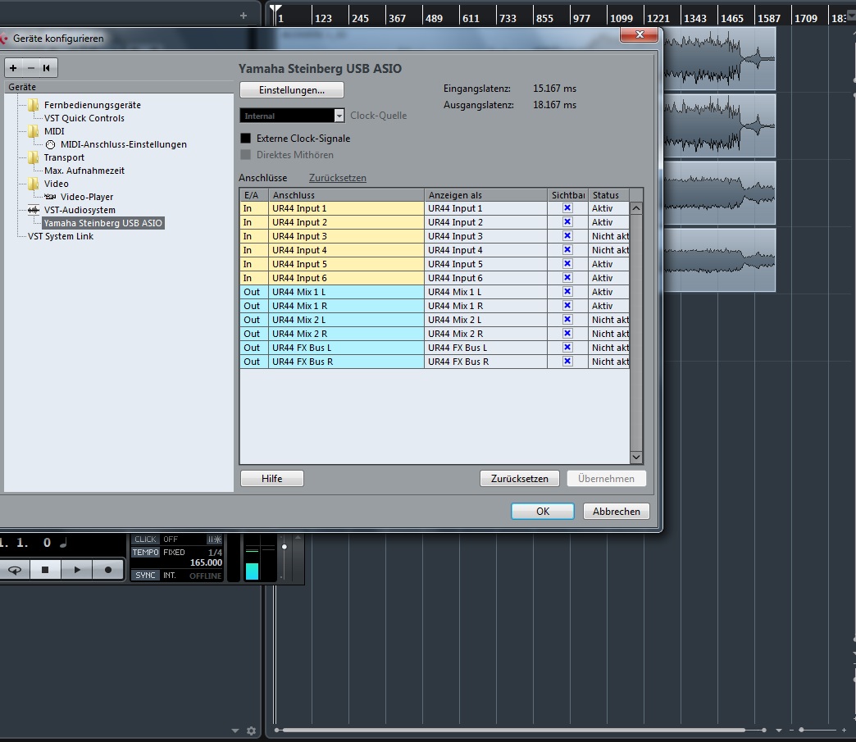The image size is (856, 742).
Task: Click the plus icon to add a device
Action: click(x=13, y=68)
